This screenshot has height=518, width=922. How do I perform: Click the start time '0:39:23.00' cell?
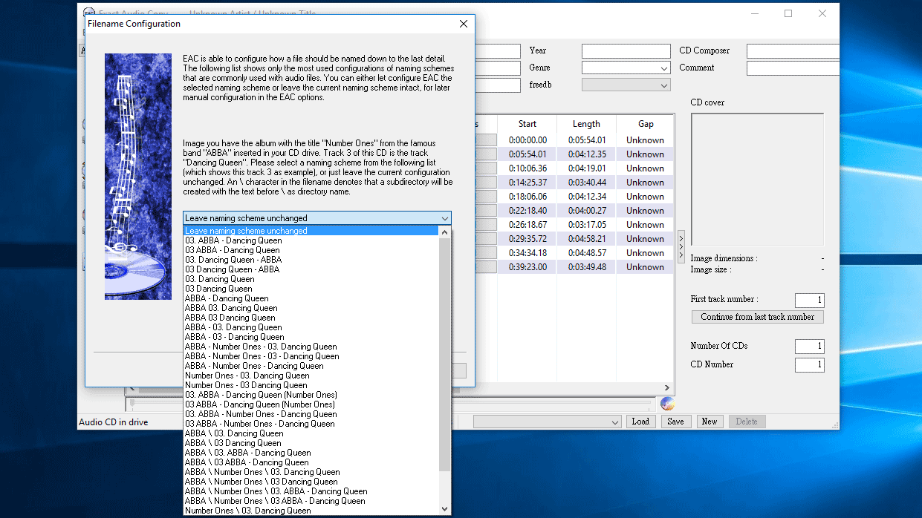pyautogui.click(x=527, y=267)
